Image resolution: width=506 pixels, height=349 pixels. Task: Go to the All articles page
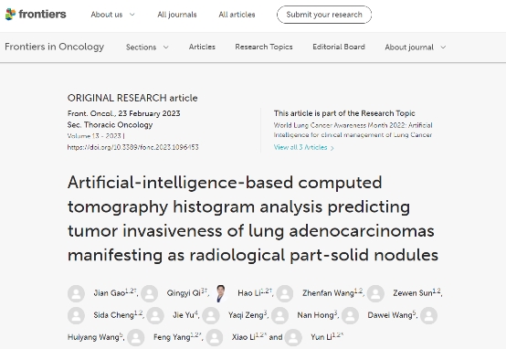tap(237, 15)
